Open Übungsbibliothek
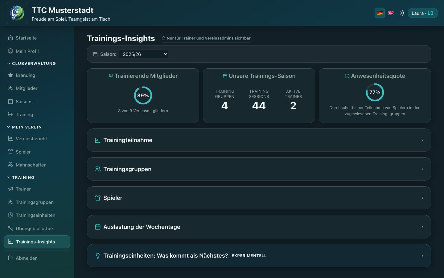The height and width of the screenshot is (278, 444). 37,229
